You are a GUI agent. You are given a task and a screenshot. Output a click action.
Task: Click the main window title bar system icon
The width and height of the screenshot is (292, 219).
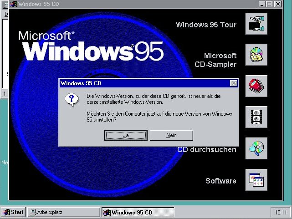(x=14, y=4)
